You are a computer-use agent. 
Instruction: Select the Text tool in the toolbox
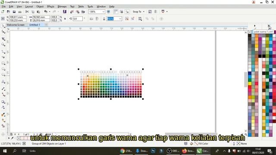[3, 82]
